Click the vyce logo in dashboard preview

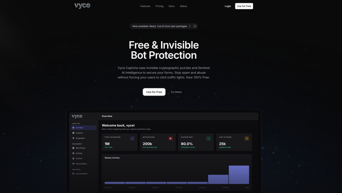tap(77, 117)
